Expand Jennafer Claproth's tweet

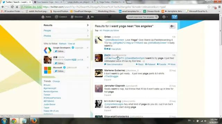tap(108, 95)
